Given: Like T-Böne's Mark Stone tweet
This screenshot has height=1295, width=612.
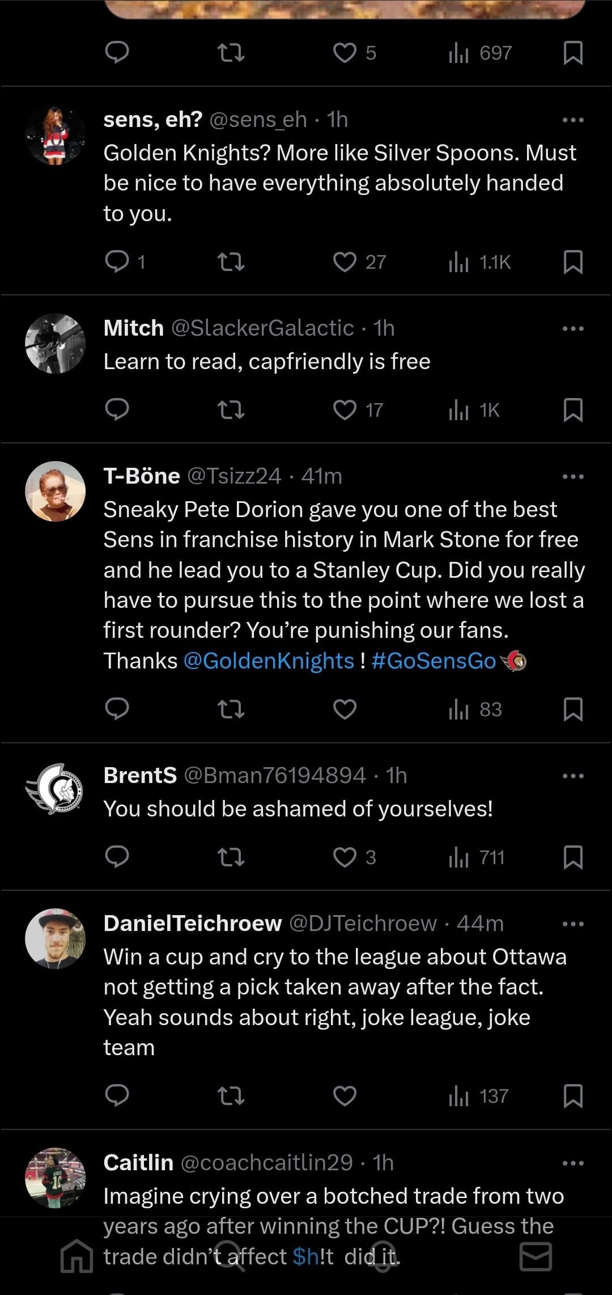Looking at the screenshot, I should [x=345, y=709].
